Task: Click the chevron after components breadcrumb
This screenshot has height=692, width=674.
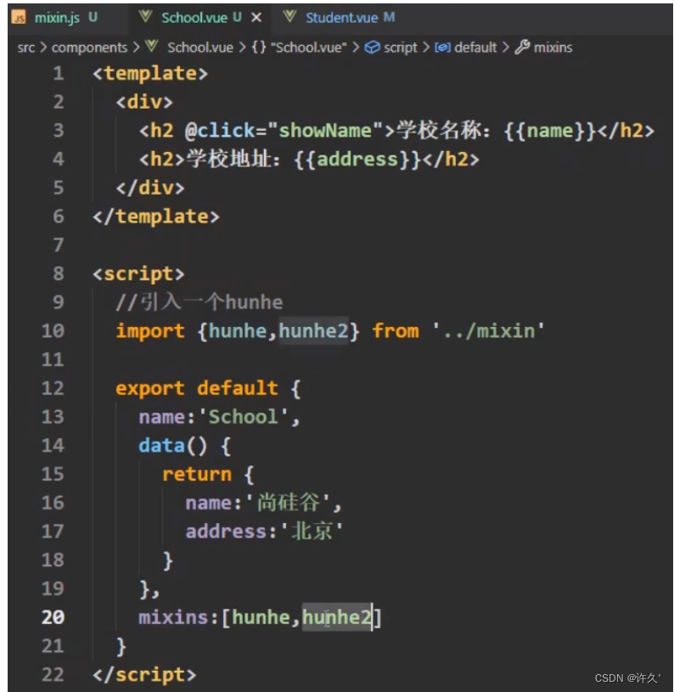Action: click(136, 48)
